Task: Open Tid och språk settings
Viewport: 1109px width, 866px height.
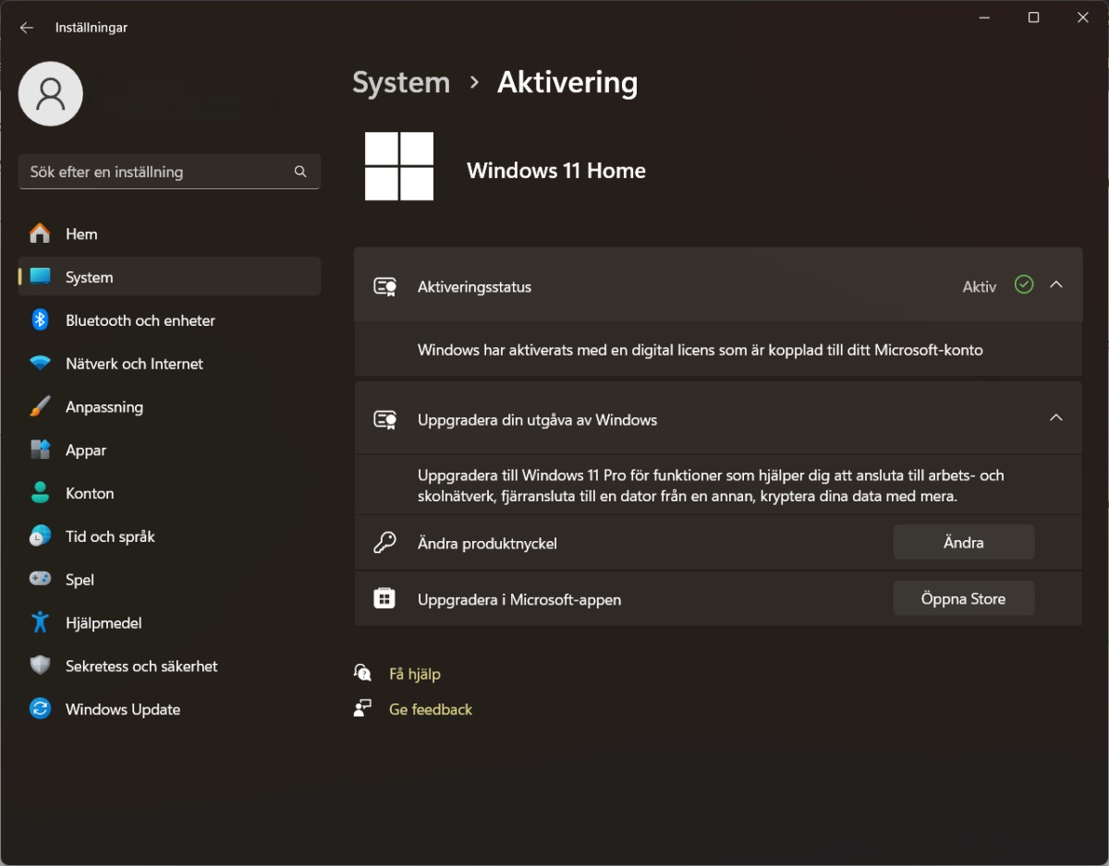Action: pyautogui.click(x=169, y=536)
